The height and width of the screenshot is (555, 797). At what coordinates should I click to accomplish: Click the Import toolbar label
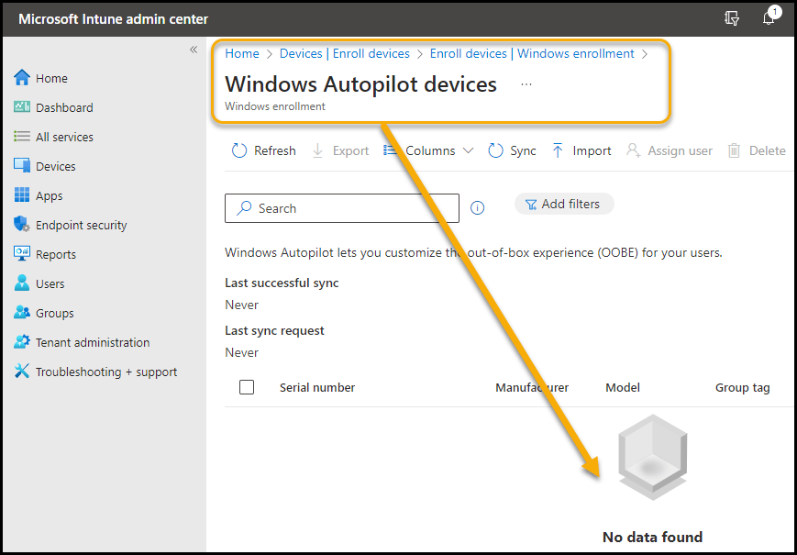[592, 151]
